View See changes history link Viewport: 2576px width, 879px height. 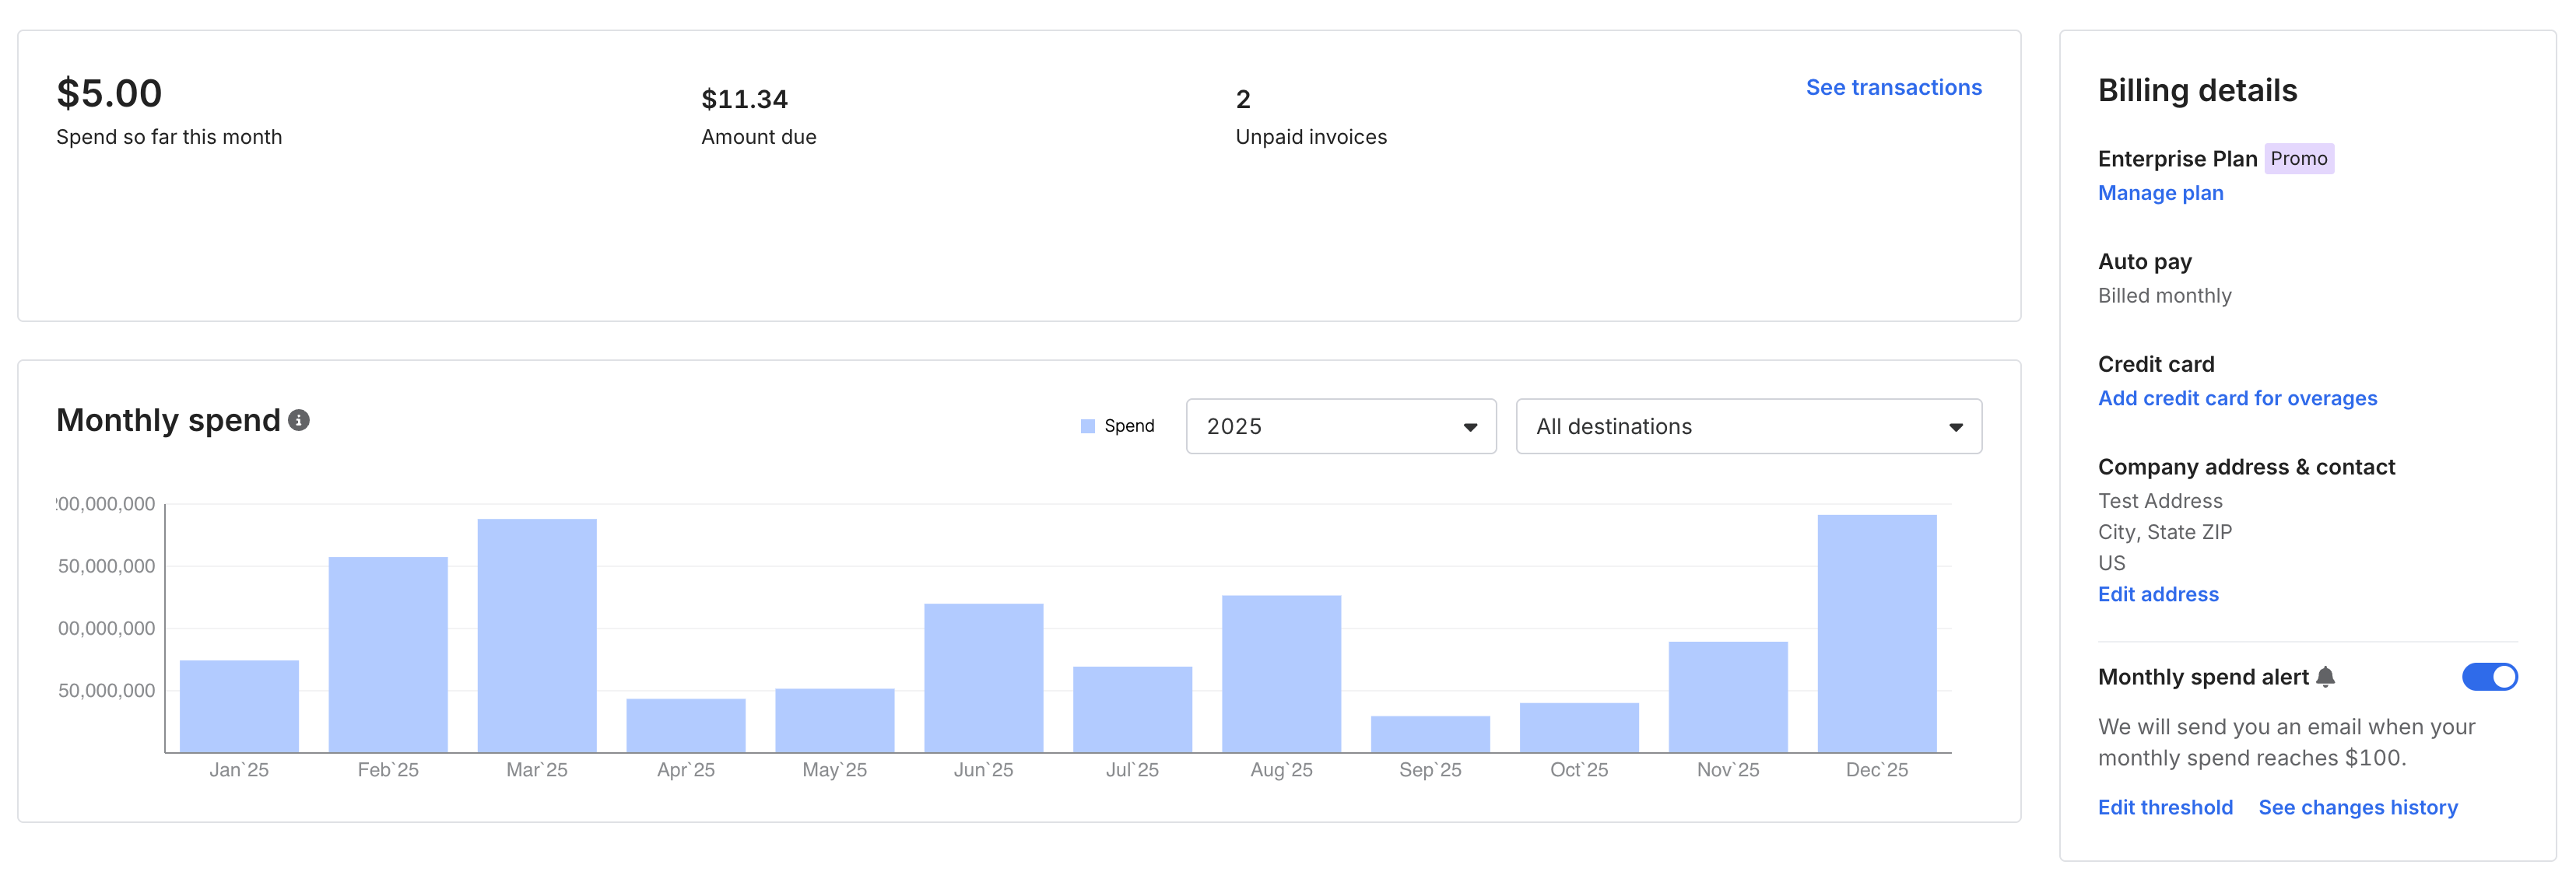(x=2357, y=807)
